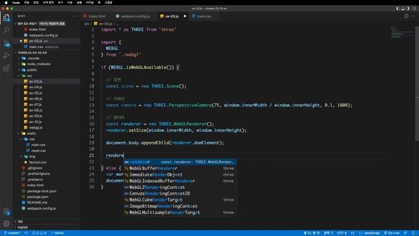This screenshot has width=419, height=236.
Task: Open the Search view in activity bar
Action: (x=6, y=29)
